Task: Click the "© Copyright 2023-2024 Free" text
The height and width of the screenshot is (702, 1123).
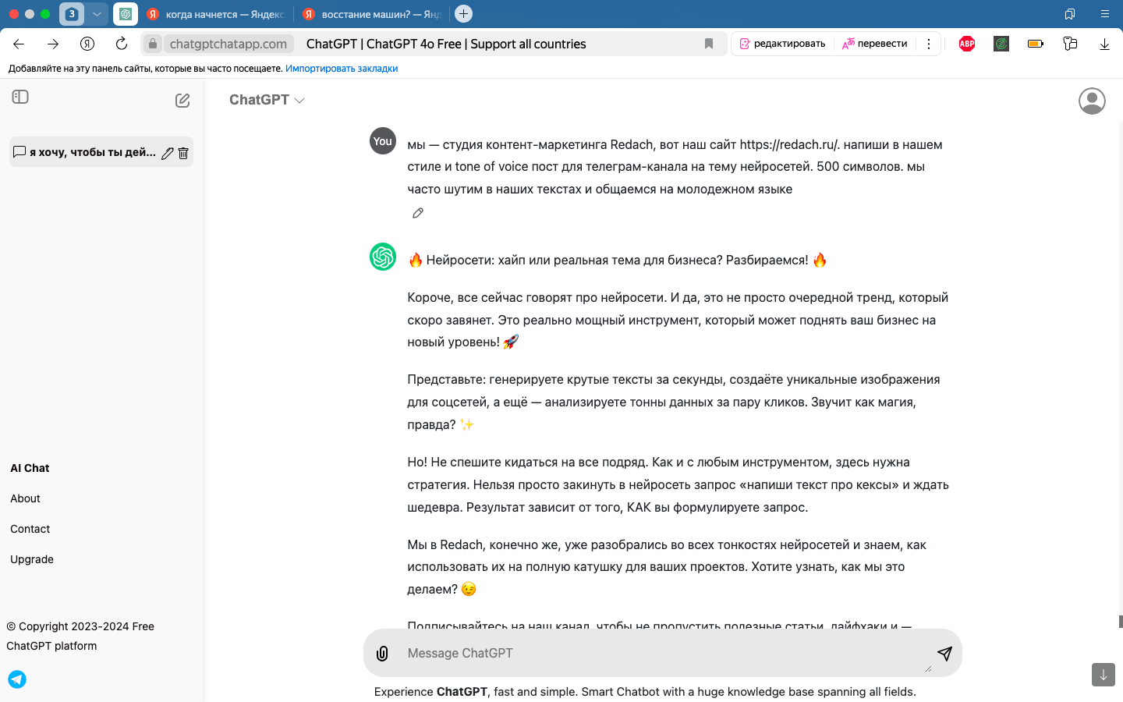Action: pyautogui.click(x=80, y=626)
